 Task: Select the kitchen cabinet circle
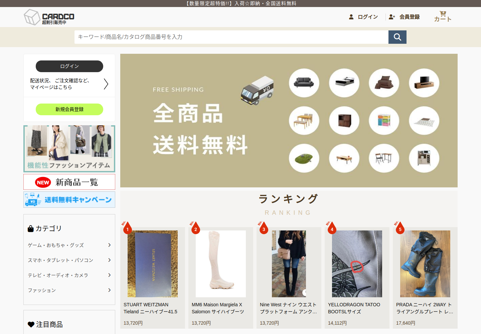coord(424,158)
